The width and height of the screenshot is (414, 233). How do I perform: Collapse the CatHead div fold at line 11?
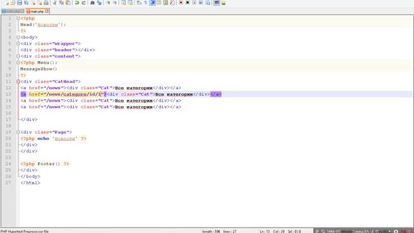click(x=18, y=82)
